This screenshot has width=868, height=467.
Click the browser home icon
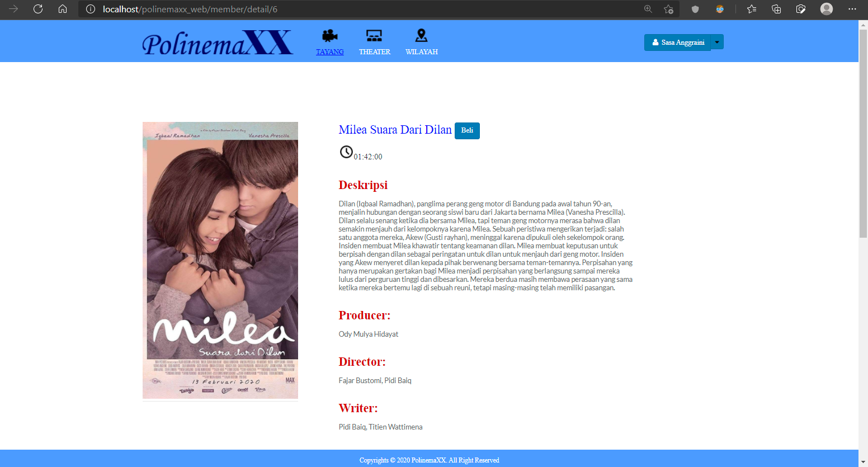click(x=63, y=9)
